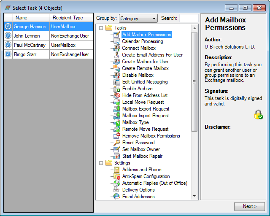Click the Anti-Spam Configuration icon
This screenshot has height=216, width=270.
click(x=117, y=176)
